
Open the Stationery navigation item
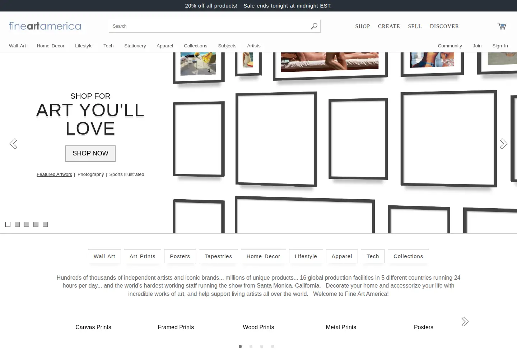tap(135, 46)
